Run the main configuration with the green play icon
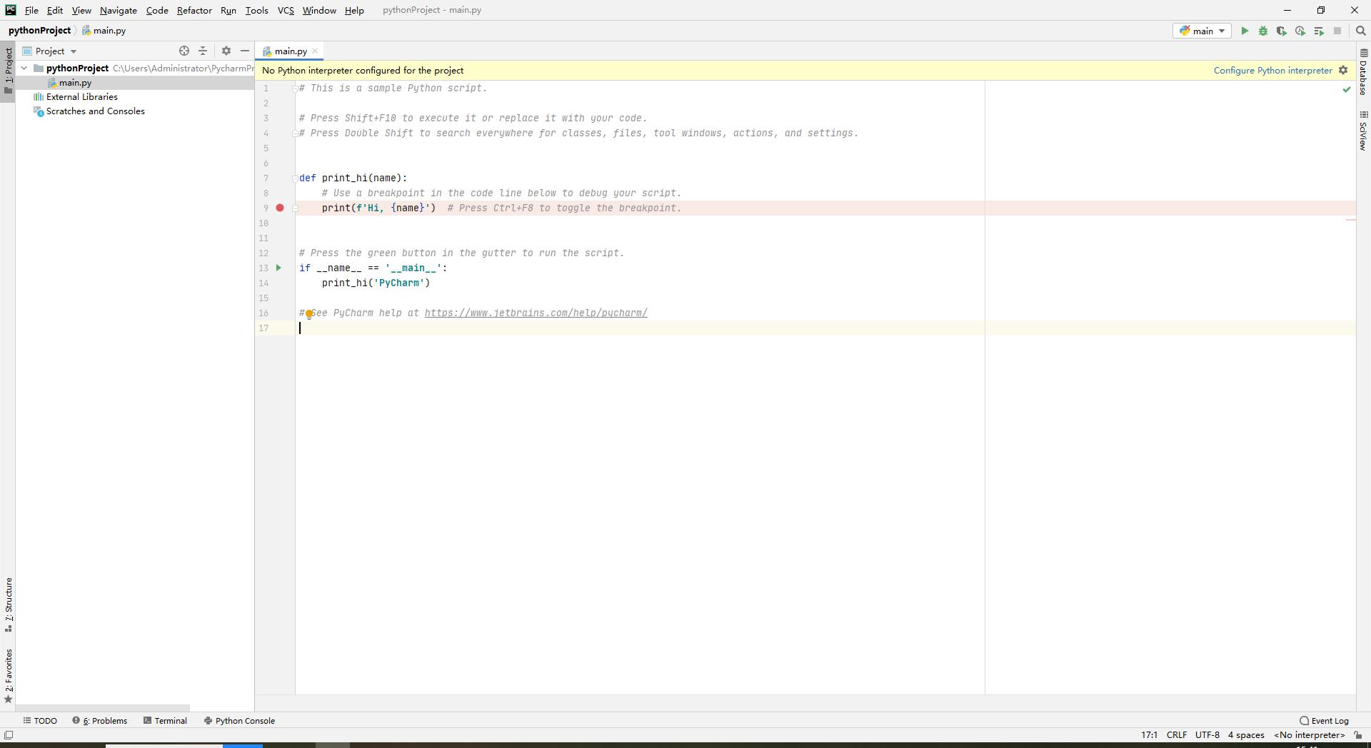The height and width of the screenshot is (748, 1371). (x=1245, y=31)
